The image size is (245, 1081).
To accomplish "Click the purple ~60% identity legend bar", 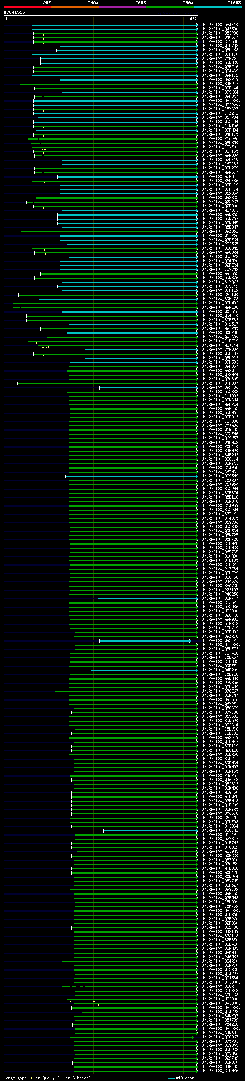I will coord(122,7).
